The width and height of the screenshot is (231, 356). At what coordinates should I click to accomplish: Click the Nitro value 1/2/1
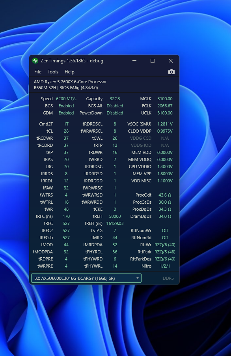165,266
